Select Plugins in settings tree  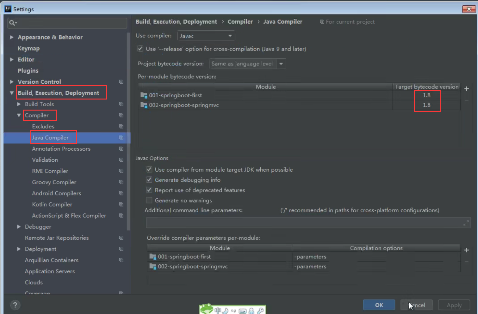coord(28,70)
